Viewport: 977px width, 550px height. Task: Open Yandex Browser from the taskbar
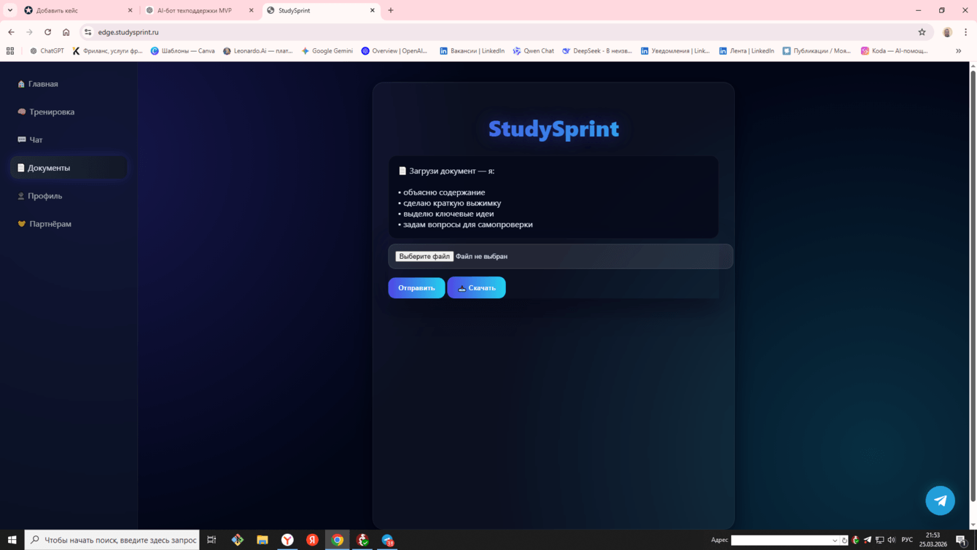(x=287, y=540)
